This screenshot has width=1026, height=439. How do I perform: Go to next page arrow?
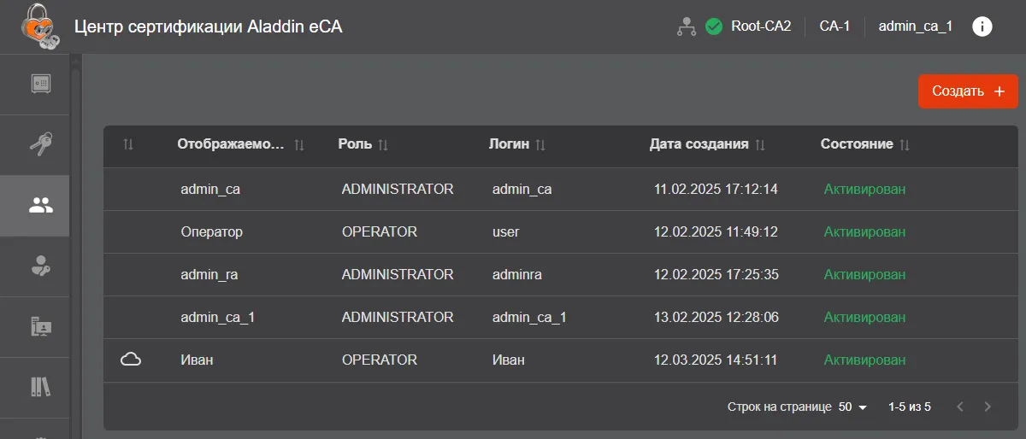pyautogui.click(x=988, y=407)
